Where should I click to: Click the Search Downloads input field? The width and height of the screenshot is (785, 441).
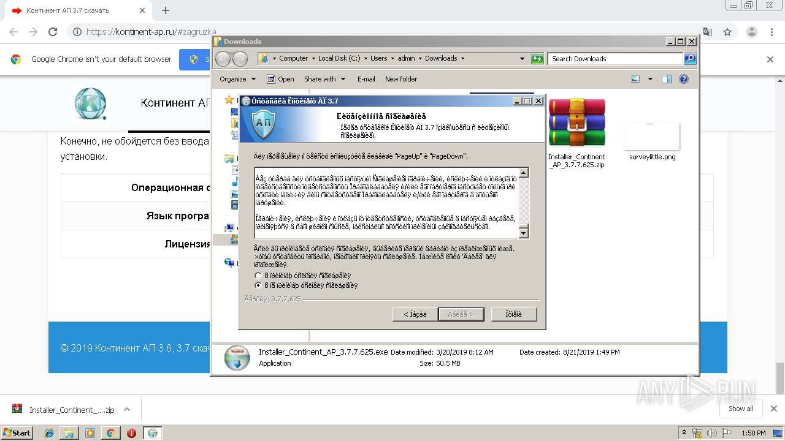616,59
